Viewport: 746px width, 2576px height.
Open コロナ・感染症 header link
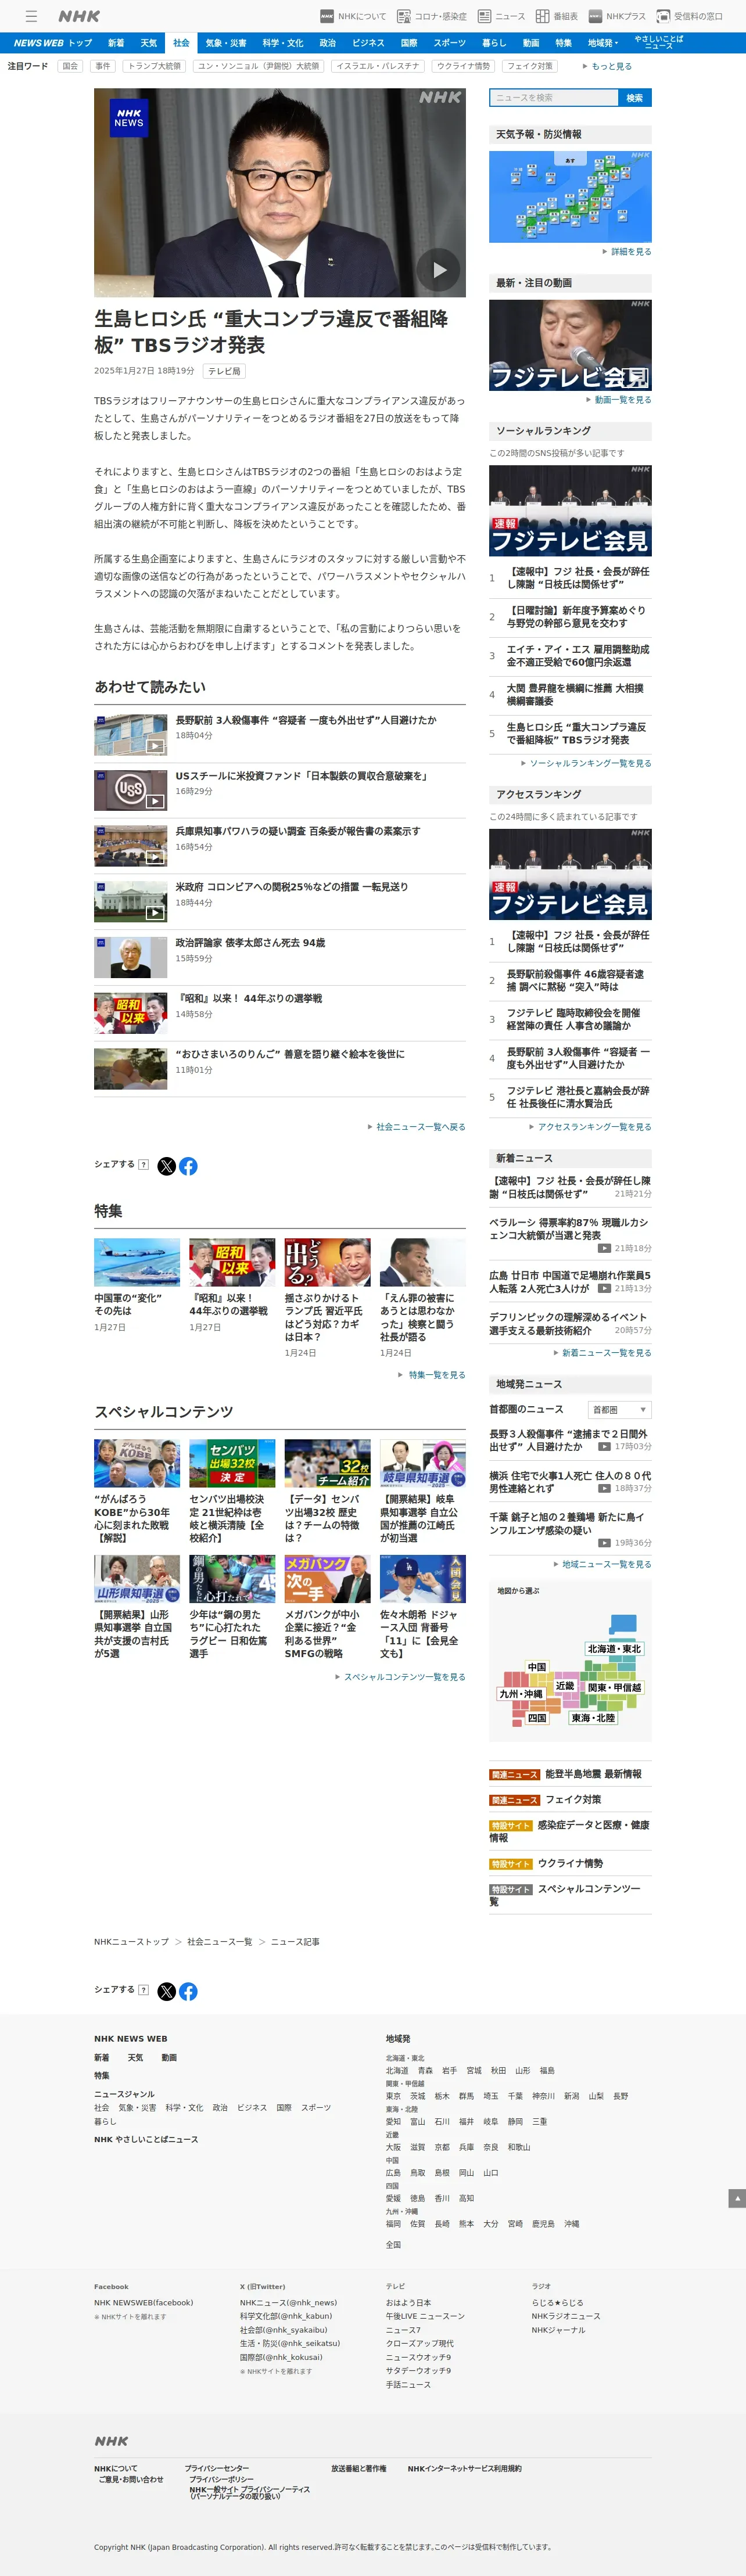[432, 16]
